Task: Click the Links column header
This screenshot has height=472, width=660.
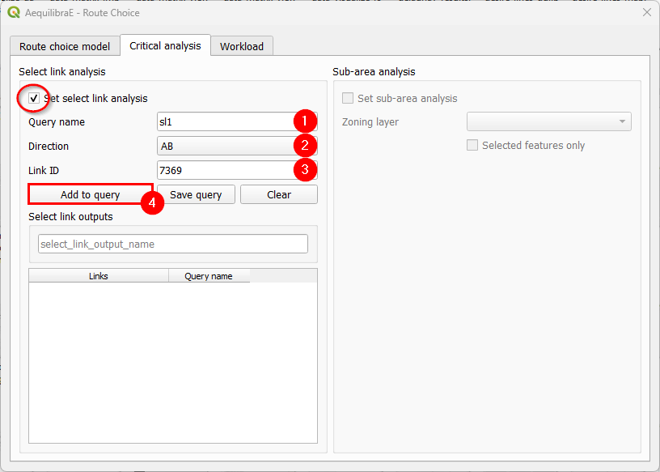Action: pyautogui.click(x=99, y=276)
